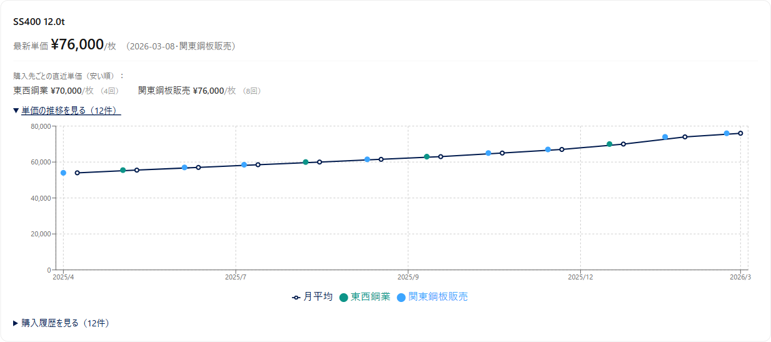Select the first blue data point at 2025/4
The image size is (771, 342).
click(63, 173)
